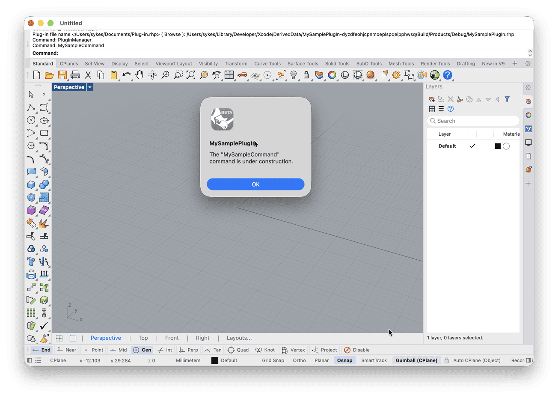The height and width of the screenshot is (398, 558).
Task: Open the Mesh Tools toolbar tab
Action: point(401,64)
